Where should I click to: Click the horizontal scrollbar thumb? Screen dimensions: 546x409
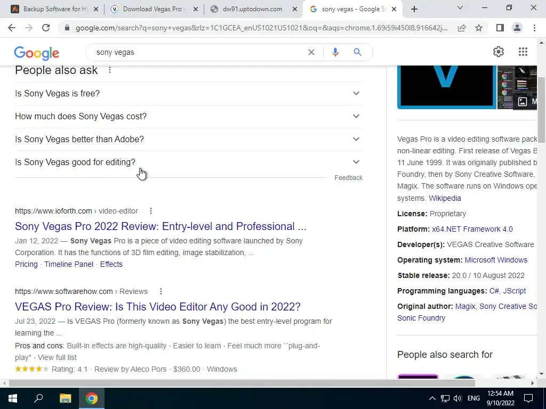click(242, 383)
